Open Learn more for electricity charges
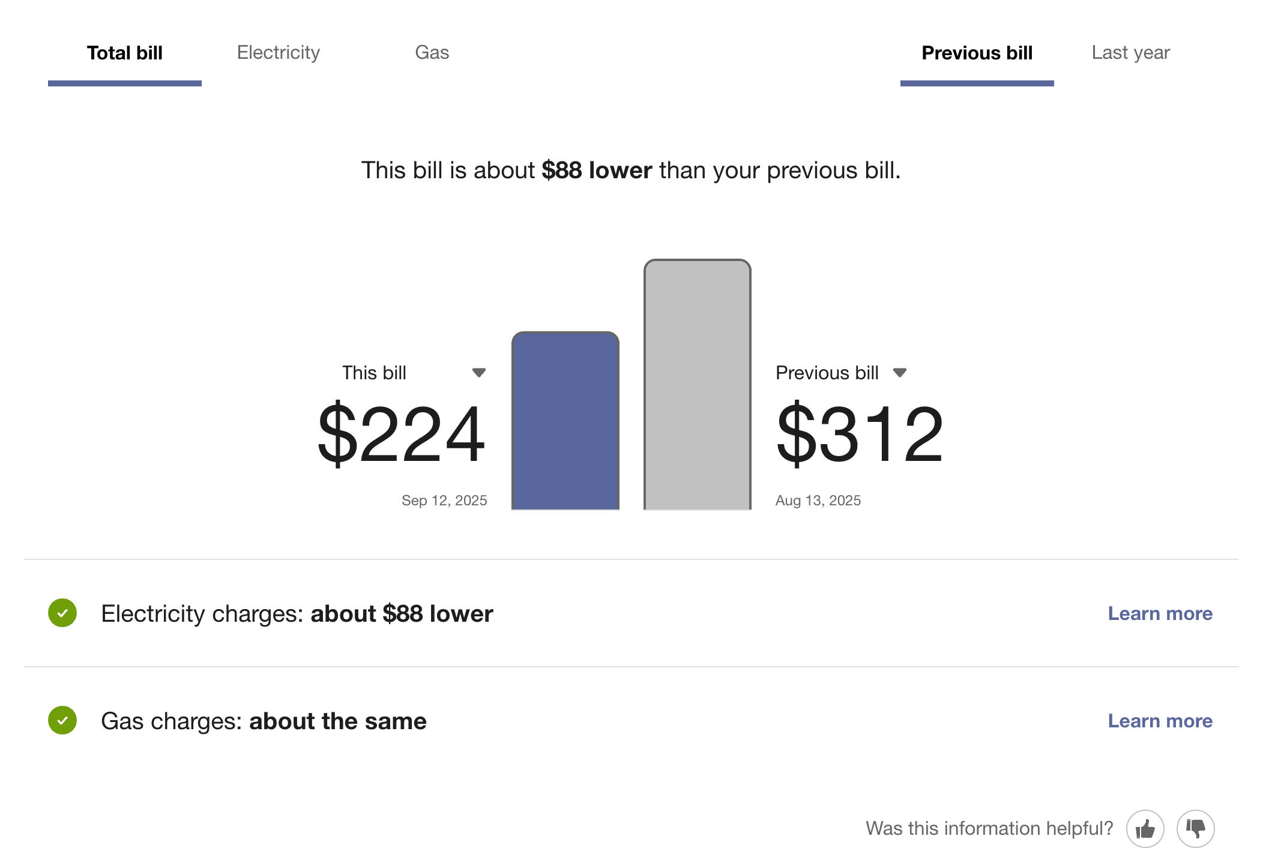This screenshot has height=863, width=1263. [x=1160, y=613]
